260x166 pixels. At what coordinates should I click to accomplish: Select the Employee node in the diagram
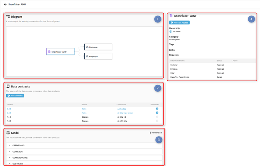click(98, 56)
